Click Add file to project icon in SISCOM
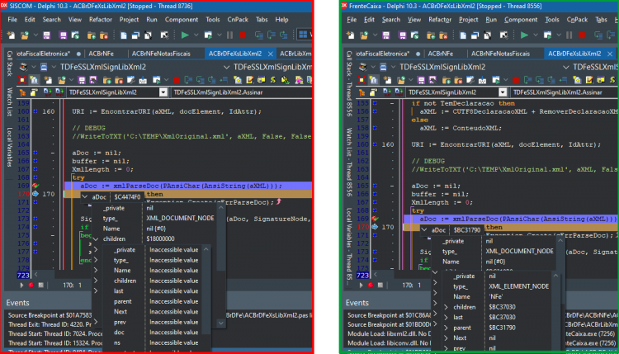This screenshot has height=354, width=619. 91,35
